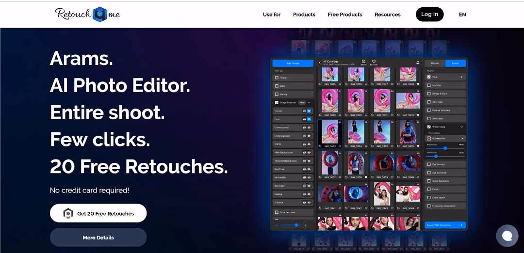Image resolution: width=524 pixels, height=253 pixels.
Task: Click the heart icon on IMG_3044
Action: [x=418, y=208]
